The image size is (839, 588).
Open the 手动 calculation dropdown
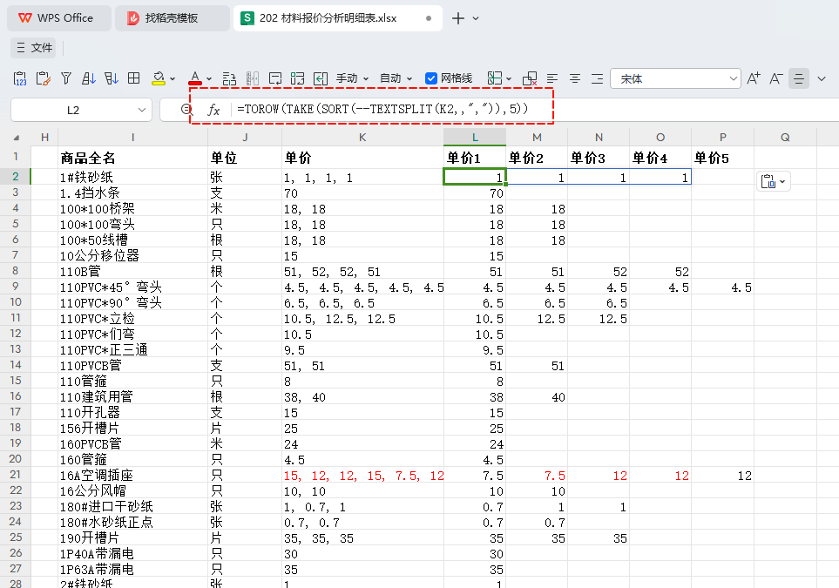click(x=353, y=78)
